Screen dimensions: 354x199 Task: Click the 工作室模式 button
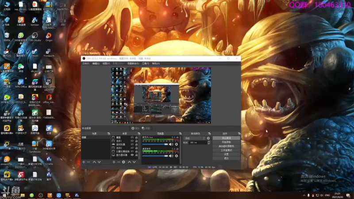(226, 150)
